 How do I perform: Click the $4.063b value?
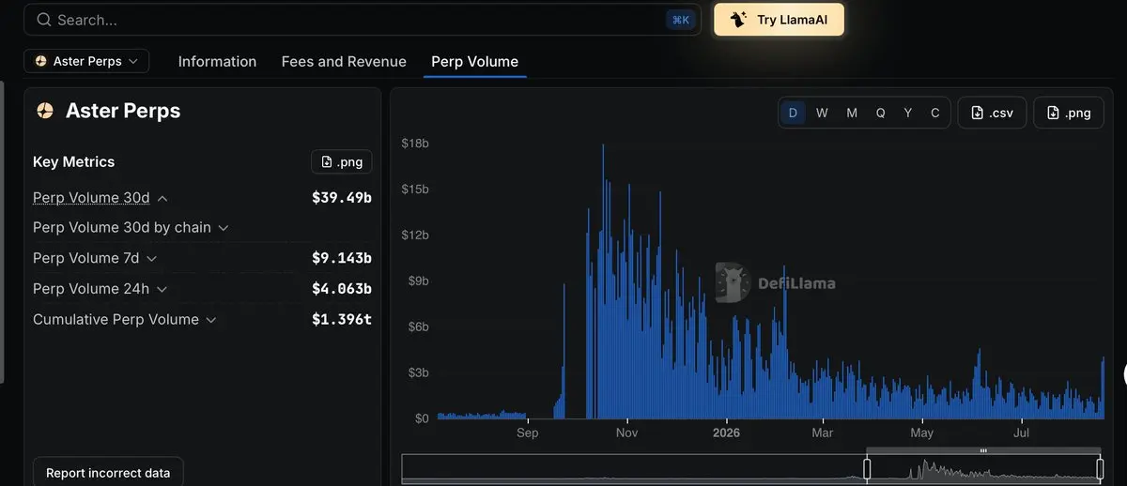(342, 289)
